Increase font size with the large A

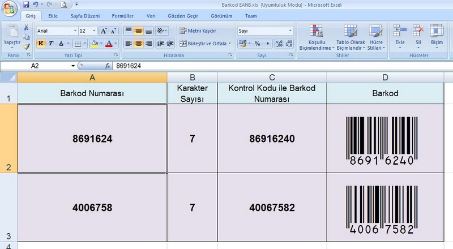click(104, 31)
